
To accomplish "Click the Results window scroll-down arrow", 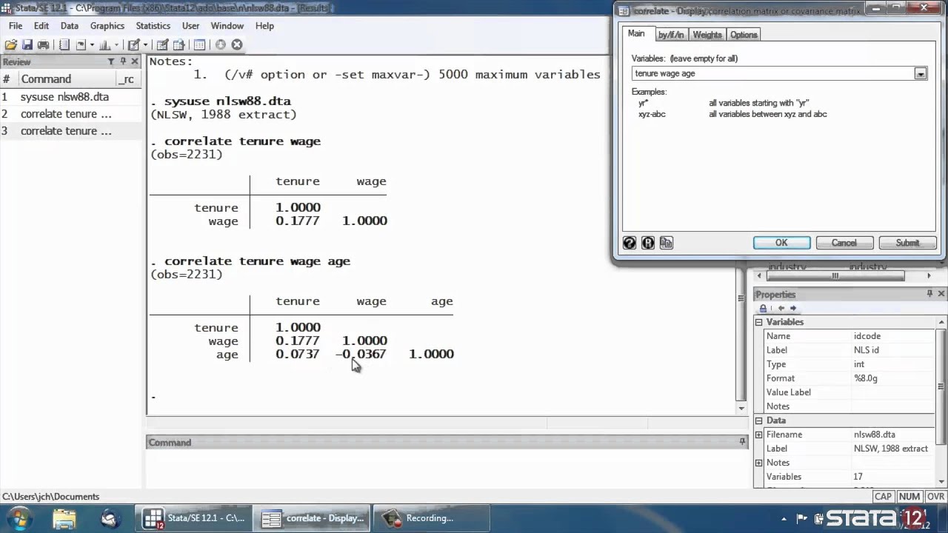I will [x=741, y=409].
